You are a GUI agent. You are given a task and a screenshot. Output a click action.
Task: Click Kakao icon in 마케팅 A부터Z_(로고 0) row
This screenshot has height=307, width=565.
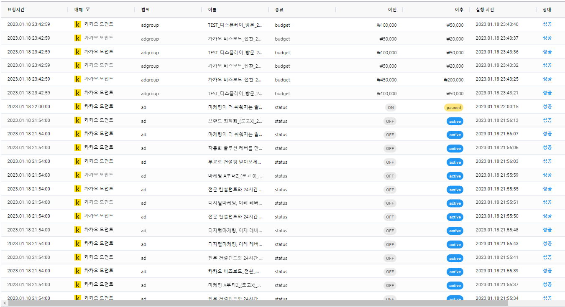coord(77,175)
